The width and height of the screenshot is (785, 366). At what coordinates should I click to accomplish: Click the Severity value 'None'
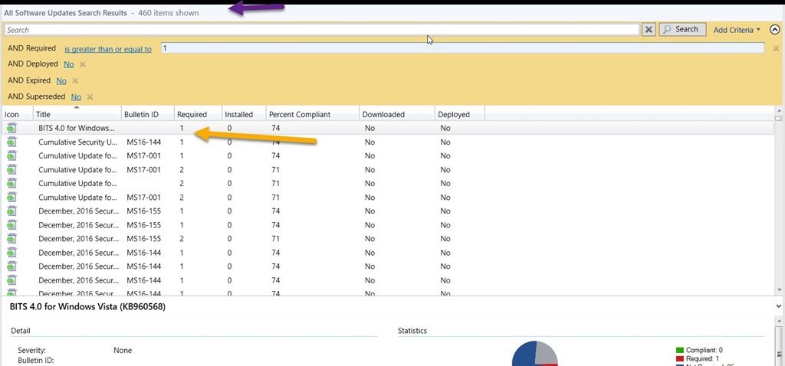tap(123, 350)
